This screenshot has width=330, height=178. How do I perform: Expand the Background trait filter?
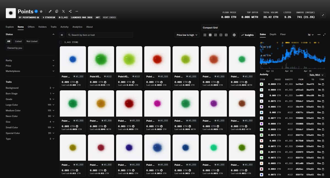click(30, 88)
